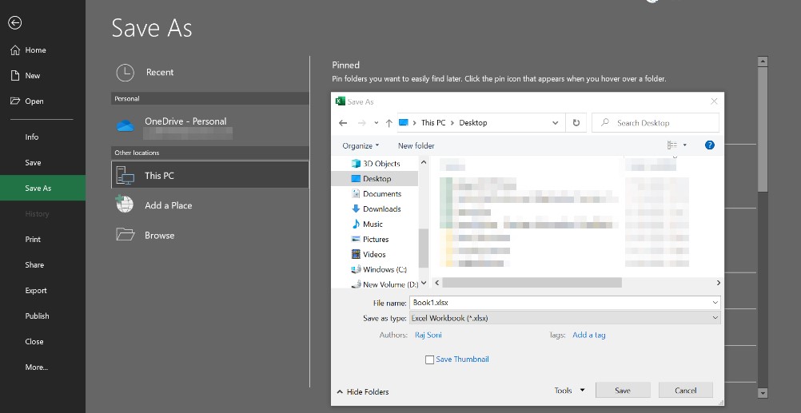Screen dimensions: 801x413
Task: Click the Up folder arrow in dialog
Action: (389, 123)
